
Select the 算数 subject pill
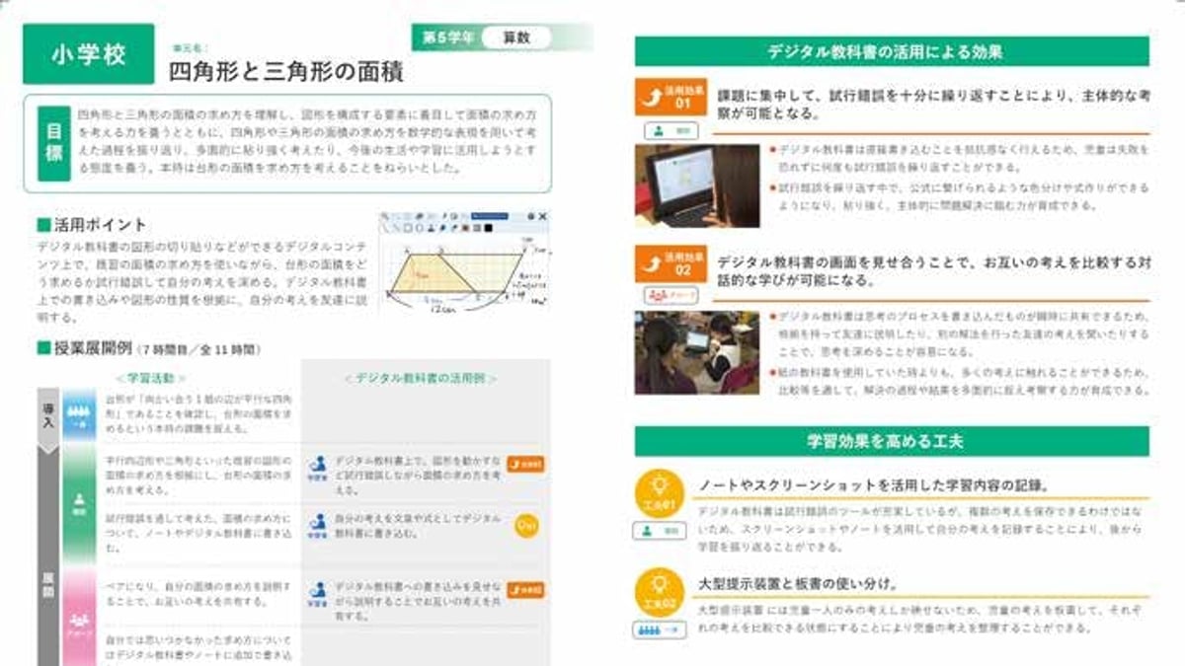(x=515, y=37)
